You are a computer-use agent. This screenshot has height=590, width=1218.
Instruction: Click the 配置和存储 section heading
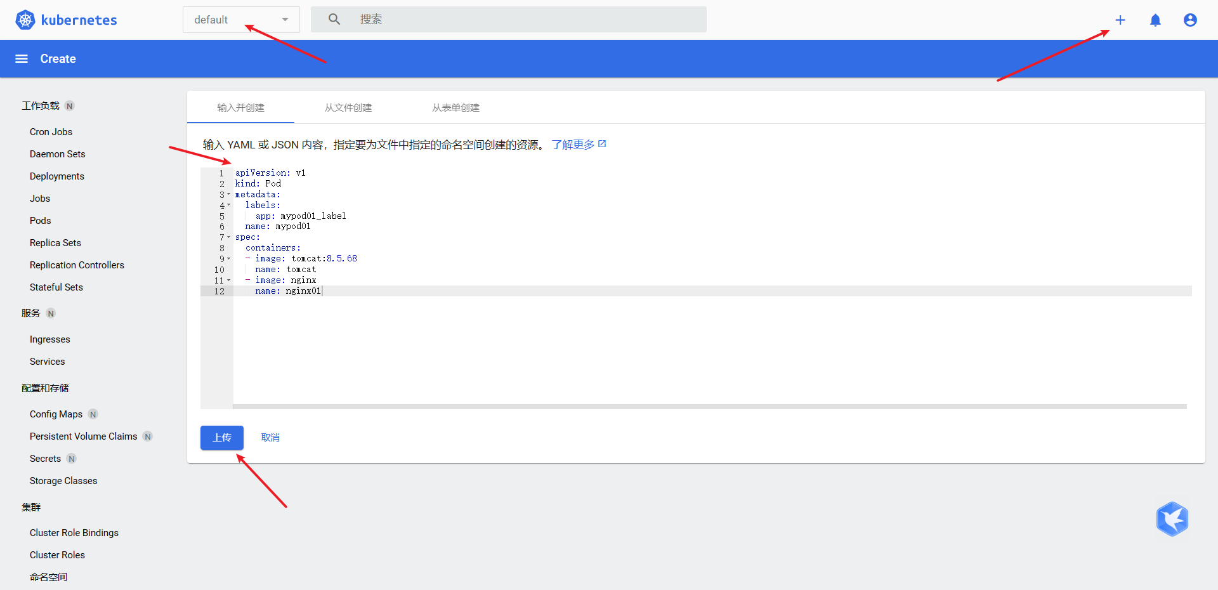[x=45, y=388]
